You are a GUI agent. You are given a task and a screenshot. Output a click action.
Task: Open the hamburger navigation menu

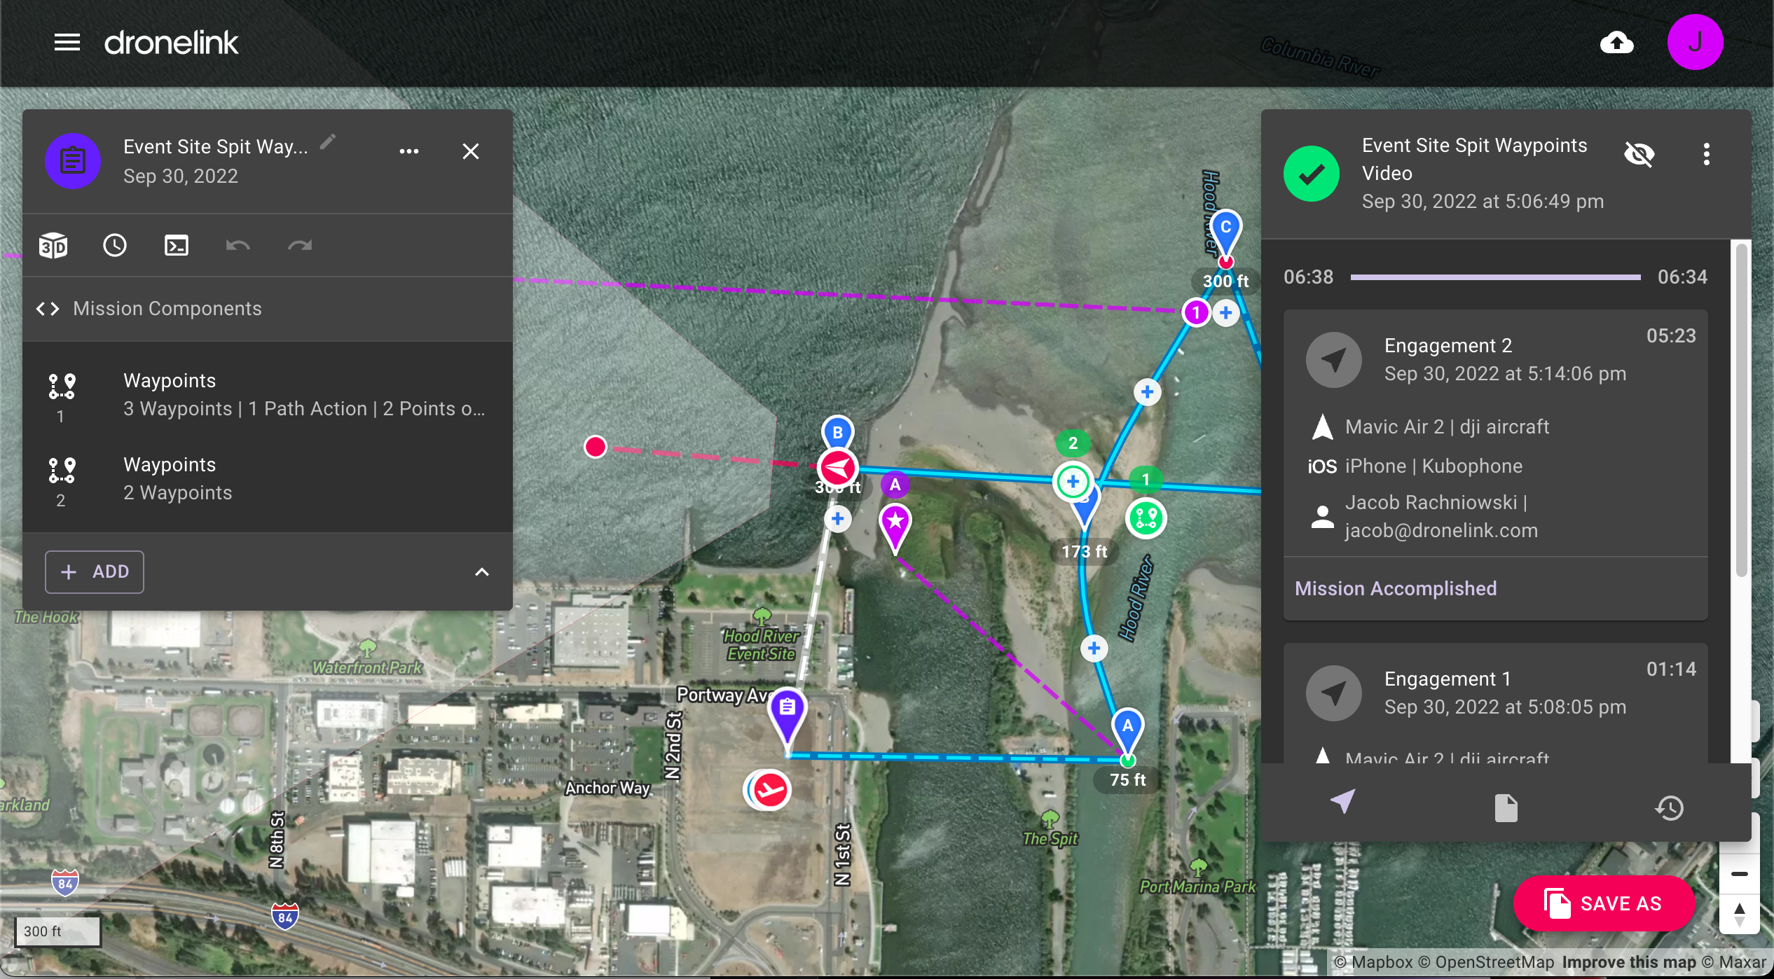(67, 43)
